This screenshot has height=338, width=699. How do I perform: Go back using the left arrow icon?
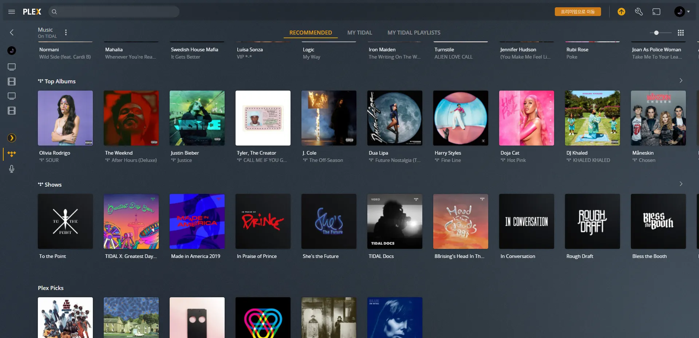tap(12, 32)
